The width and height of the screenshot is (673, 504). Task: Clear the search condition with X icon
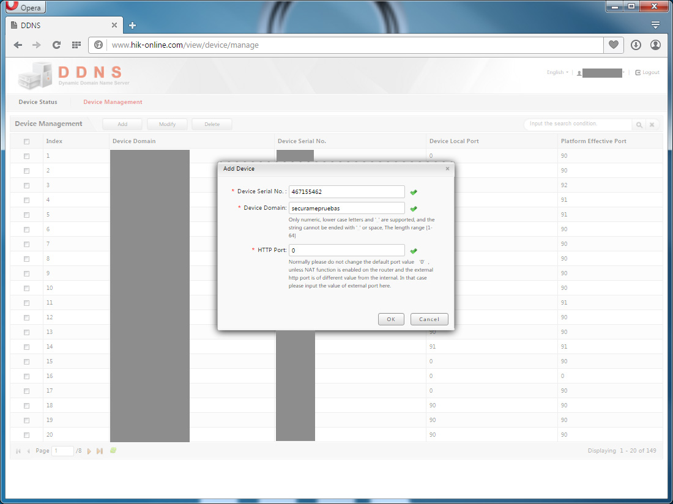pyautogui.click(x=652, y=124)
